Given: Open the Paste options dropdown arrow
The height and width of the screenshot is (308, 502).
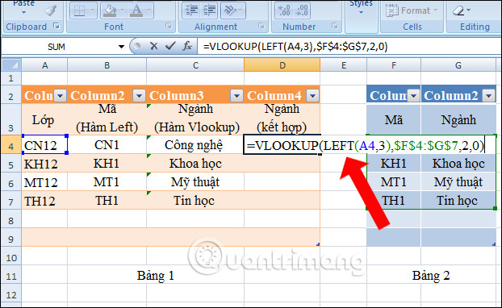Looking at the screenshot, I should [24, 13].
